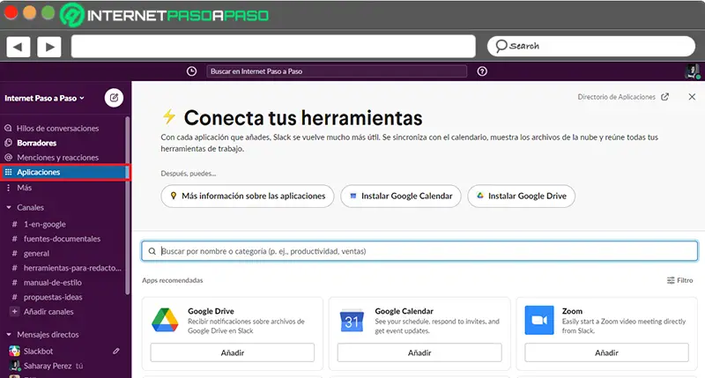Collapse the Canales section

tap(9, 207)
